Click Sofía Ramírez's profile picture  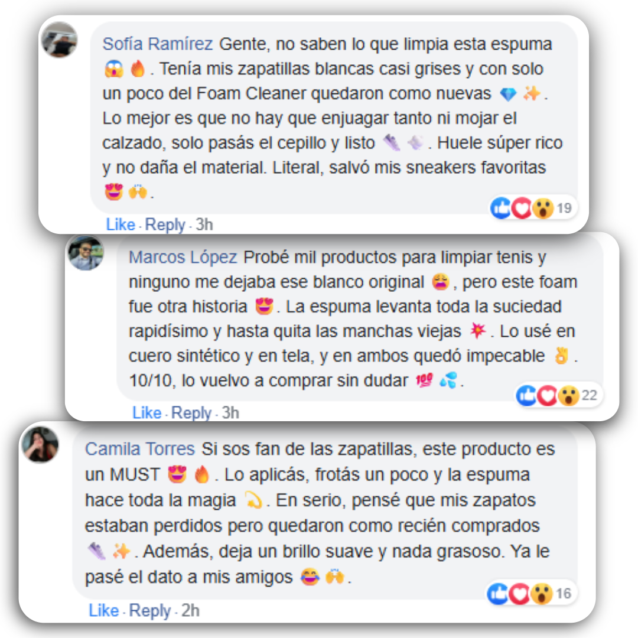60,40
